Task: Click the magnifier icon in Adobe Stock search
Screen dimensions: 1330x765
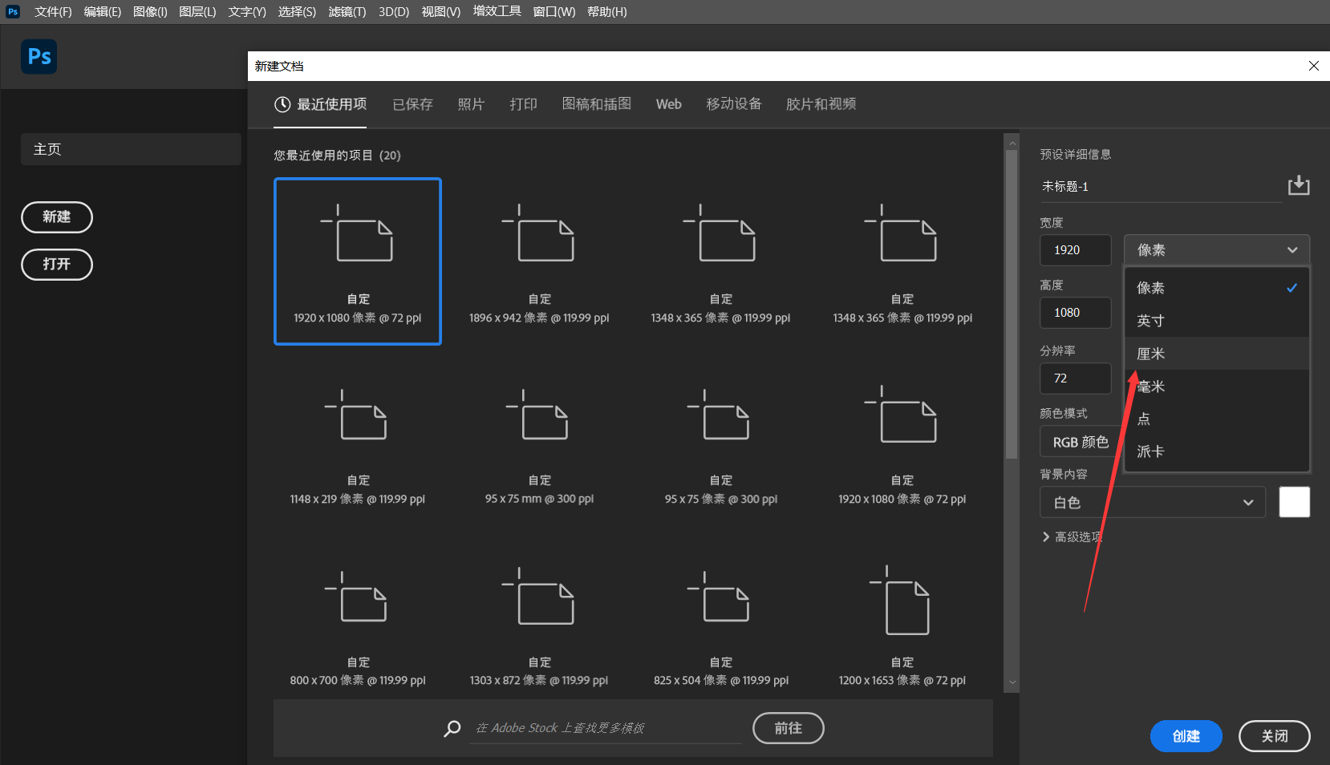Action: (x=452, y=728)
